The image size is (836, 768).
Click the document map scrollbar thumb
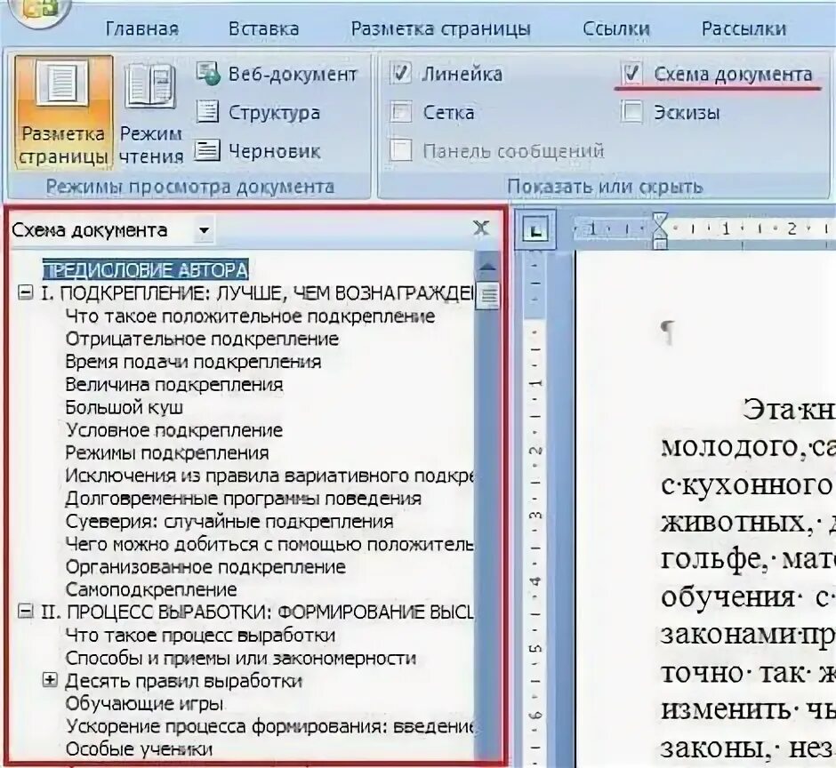(488, 296)
